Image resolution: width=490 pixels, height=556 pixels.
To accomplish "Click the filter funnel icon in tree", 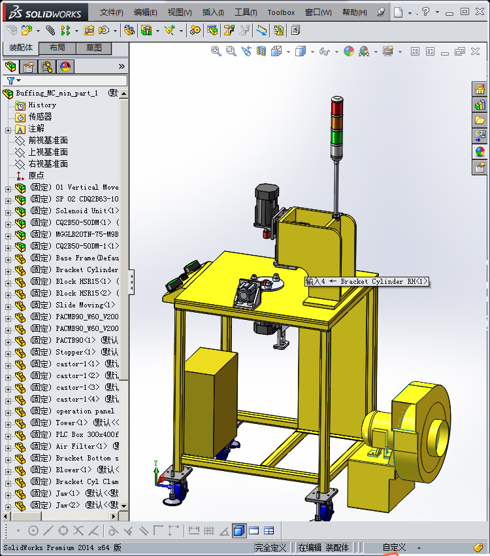I will pyautogui.click(x=11, y=80).
